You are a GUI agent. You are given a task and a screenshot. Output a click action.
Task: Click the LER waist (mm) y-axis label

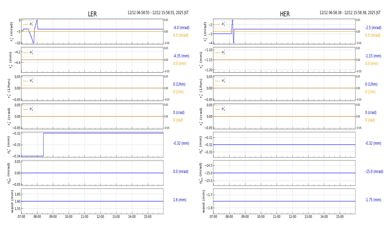(x=12, y=201)
